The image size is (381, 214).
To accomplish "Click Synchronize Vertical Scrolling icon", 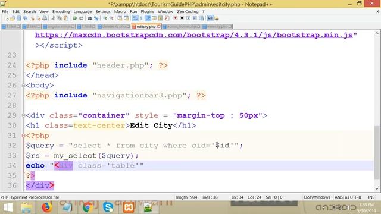I will pyautogui.click(x=120, y=18).
